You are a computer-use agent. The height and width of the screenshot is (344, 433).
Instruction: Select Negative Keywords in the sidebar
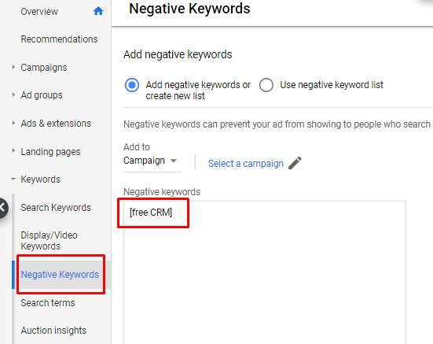pos(60,275)
